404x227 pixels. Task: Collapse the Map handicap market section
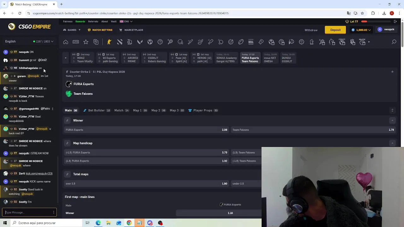pyautogui.click(x=392, y=143)
